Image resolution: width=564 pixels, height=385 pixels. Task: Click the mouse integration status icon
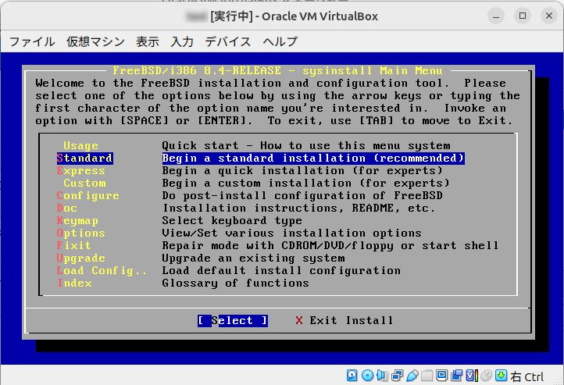tap(487, 376)
